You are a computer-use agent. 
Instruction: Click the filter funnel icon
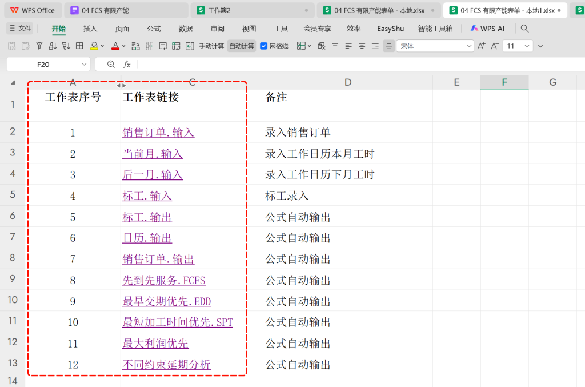tap(39, 46)
